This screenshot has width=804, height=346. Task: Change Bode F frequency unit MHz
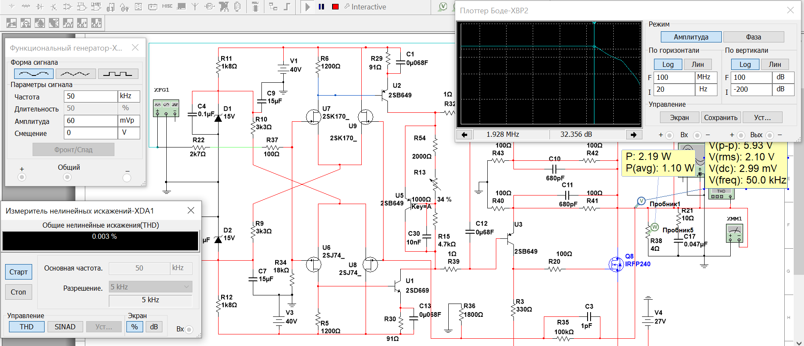(x=706, y=77)
